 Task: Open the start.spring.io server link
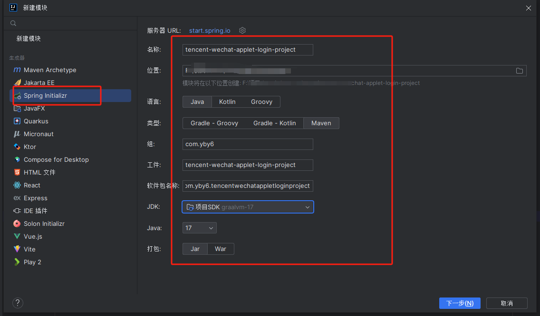pos(210,30)
